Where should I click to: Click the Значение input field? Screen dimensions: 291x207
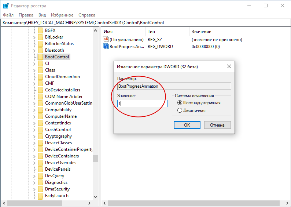pyautogui.click(x=142, y=103)
